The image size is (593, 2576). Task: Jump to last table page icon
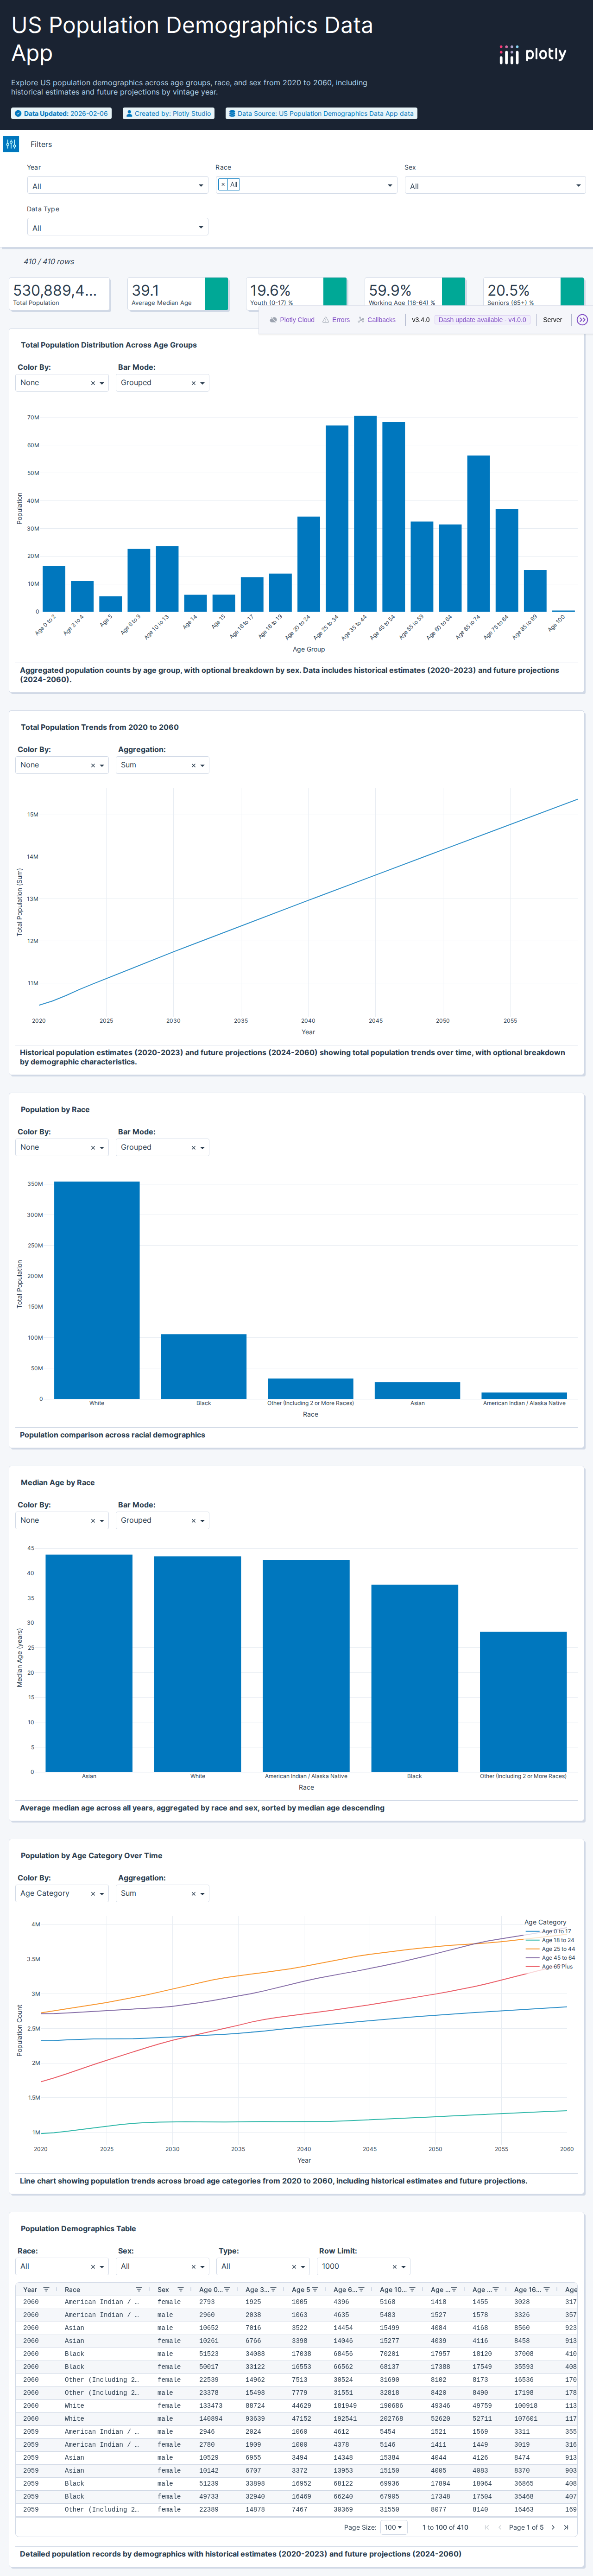(x=566, y=2527)
